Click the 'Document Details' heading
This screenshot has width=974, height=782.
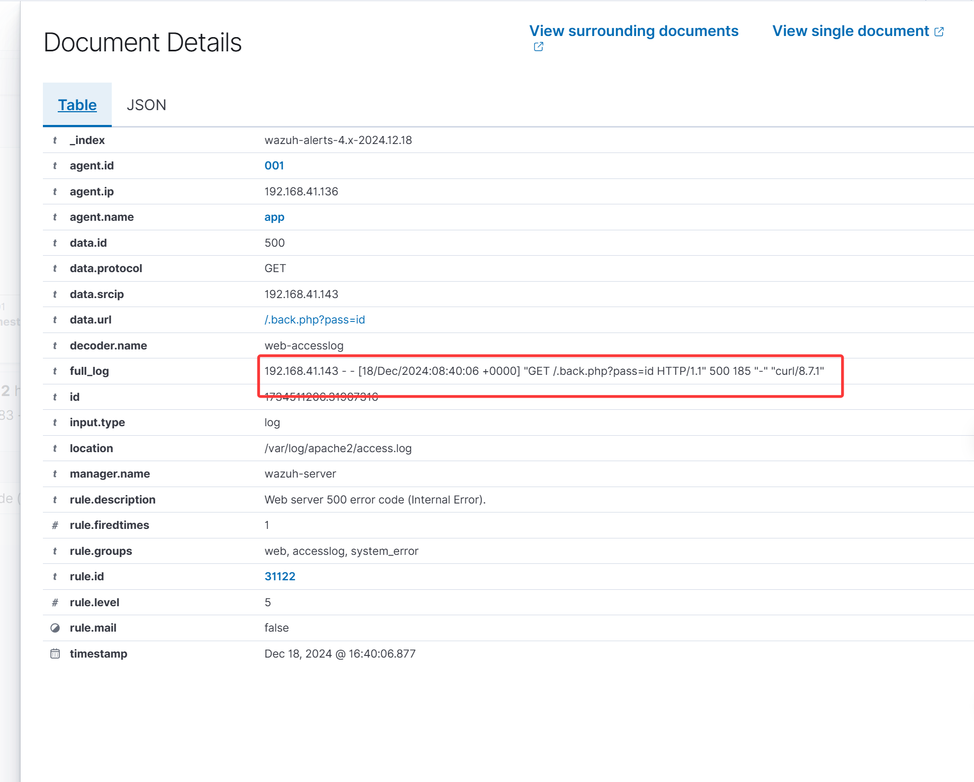pos(142,42)
